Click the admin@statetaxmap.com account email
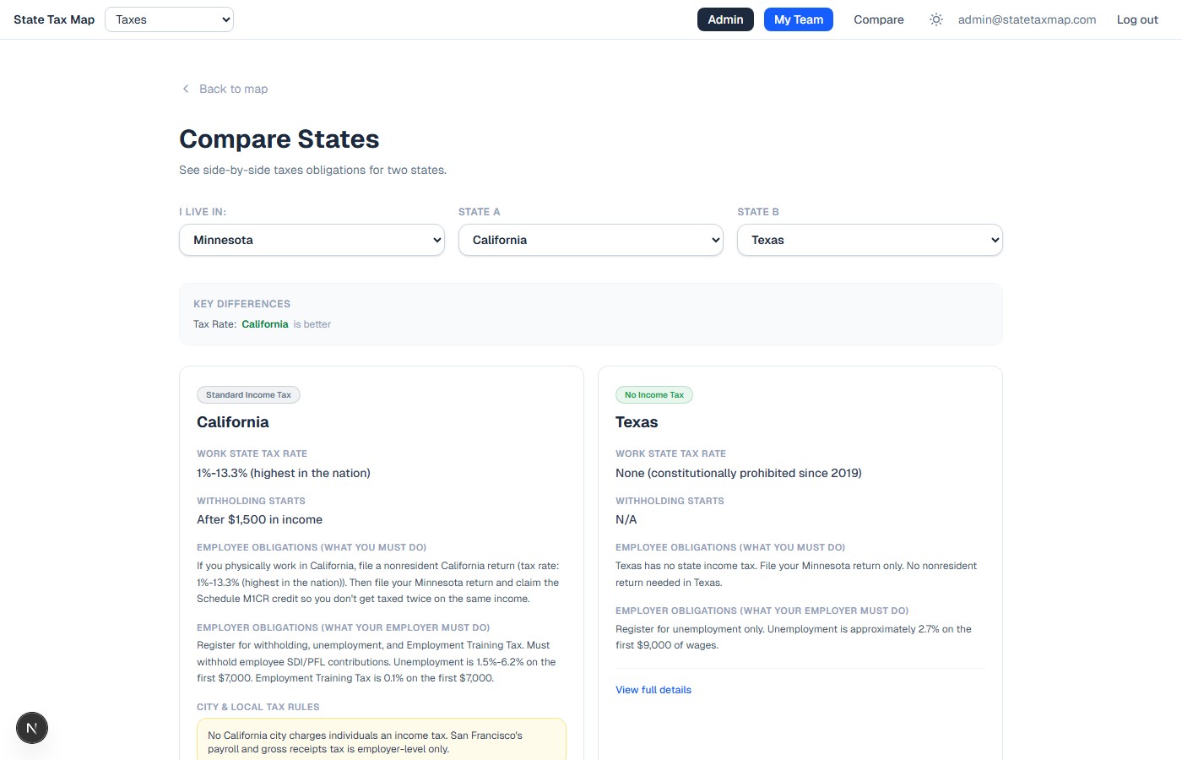 tap(1027, 19)
